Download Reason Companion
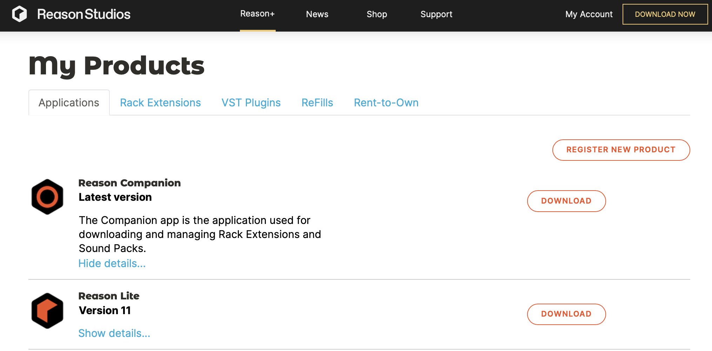This screenshot has width=712, height=351. [x=566, y=201]
